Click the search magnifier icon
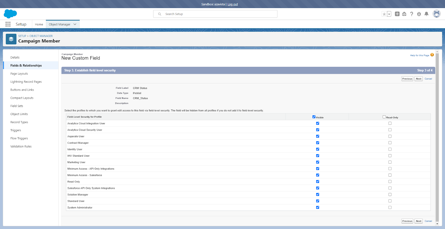445x229 pixels. (x=160, y=14)
